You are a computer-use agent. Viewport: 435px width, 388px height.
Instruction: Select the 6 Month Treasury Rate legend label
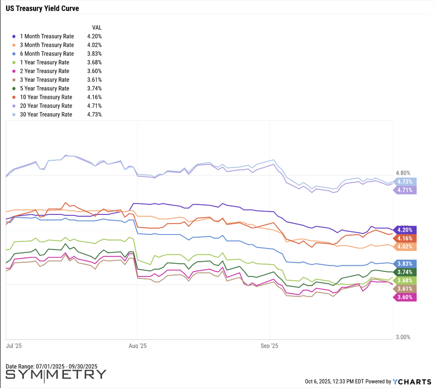47,54
